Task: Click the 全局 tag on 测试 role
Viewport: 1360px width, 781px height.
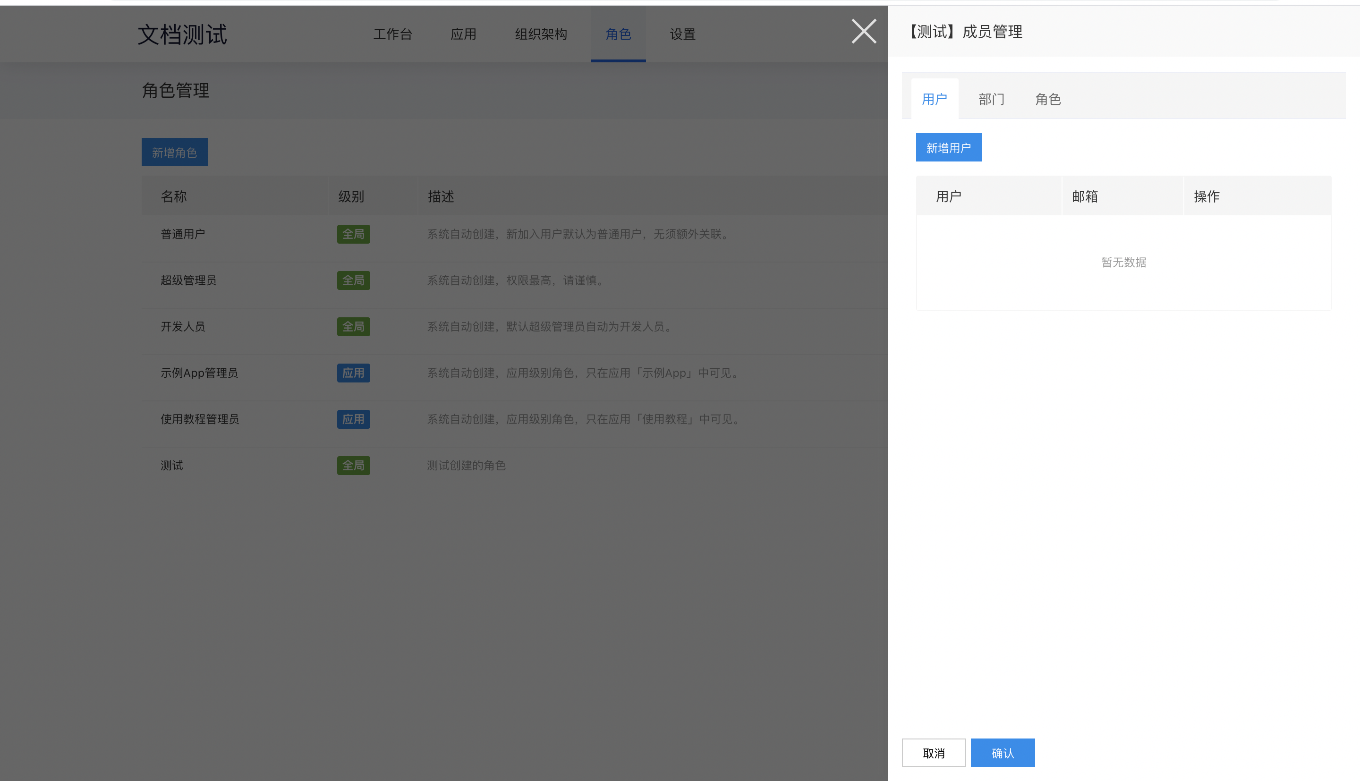Action: point(353,466)
